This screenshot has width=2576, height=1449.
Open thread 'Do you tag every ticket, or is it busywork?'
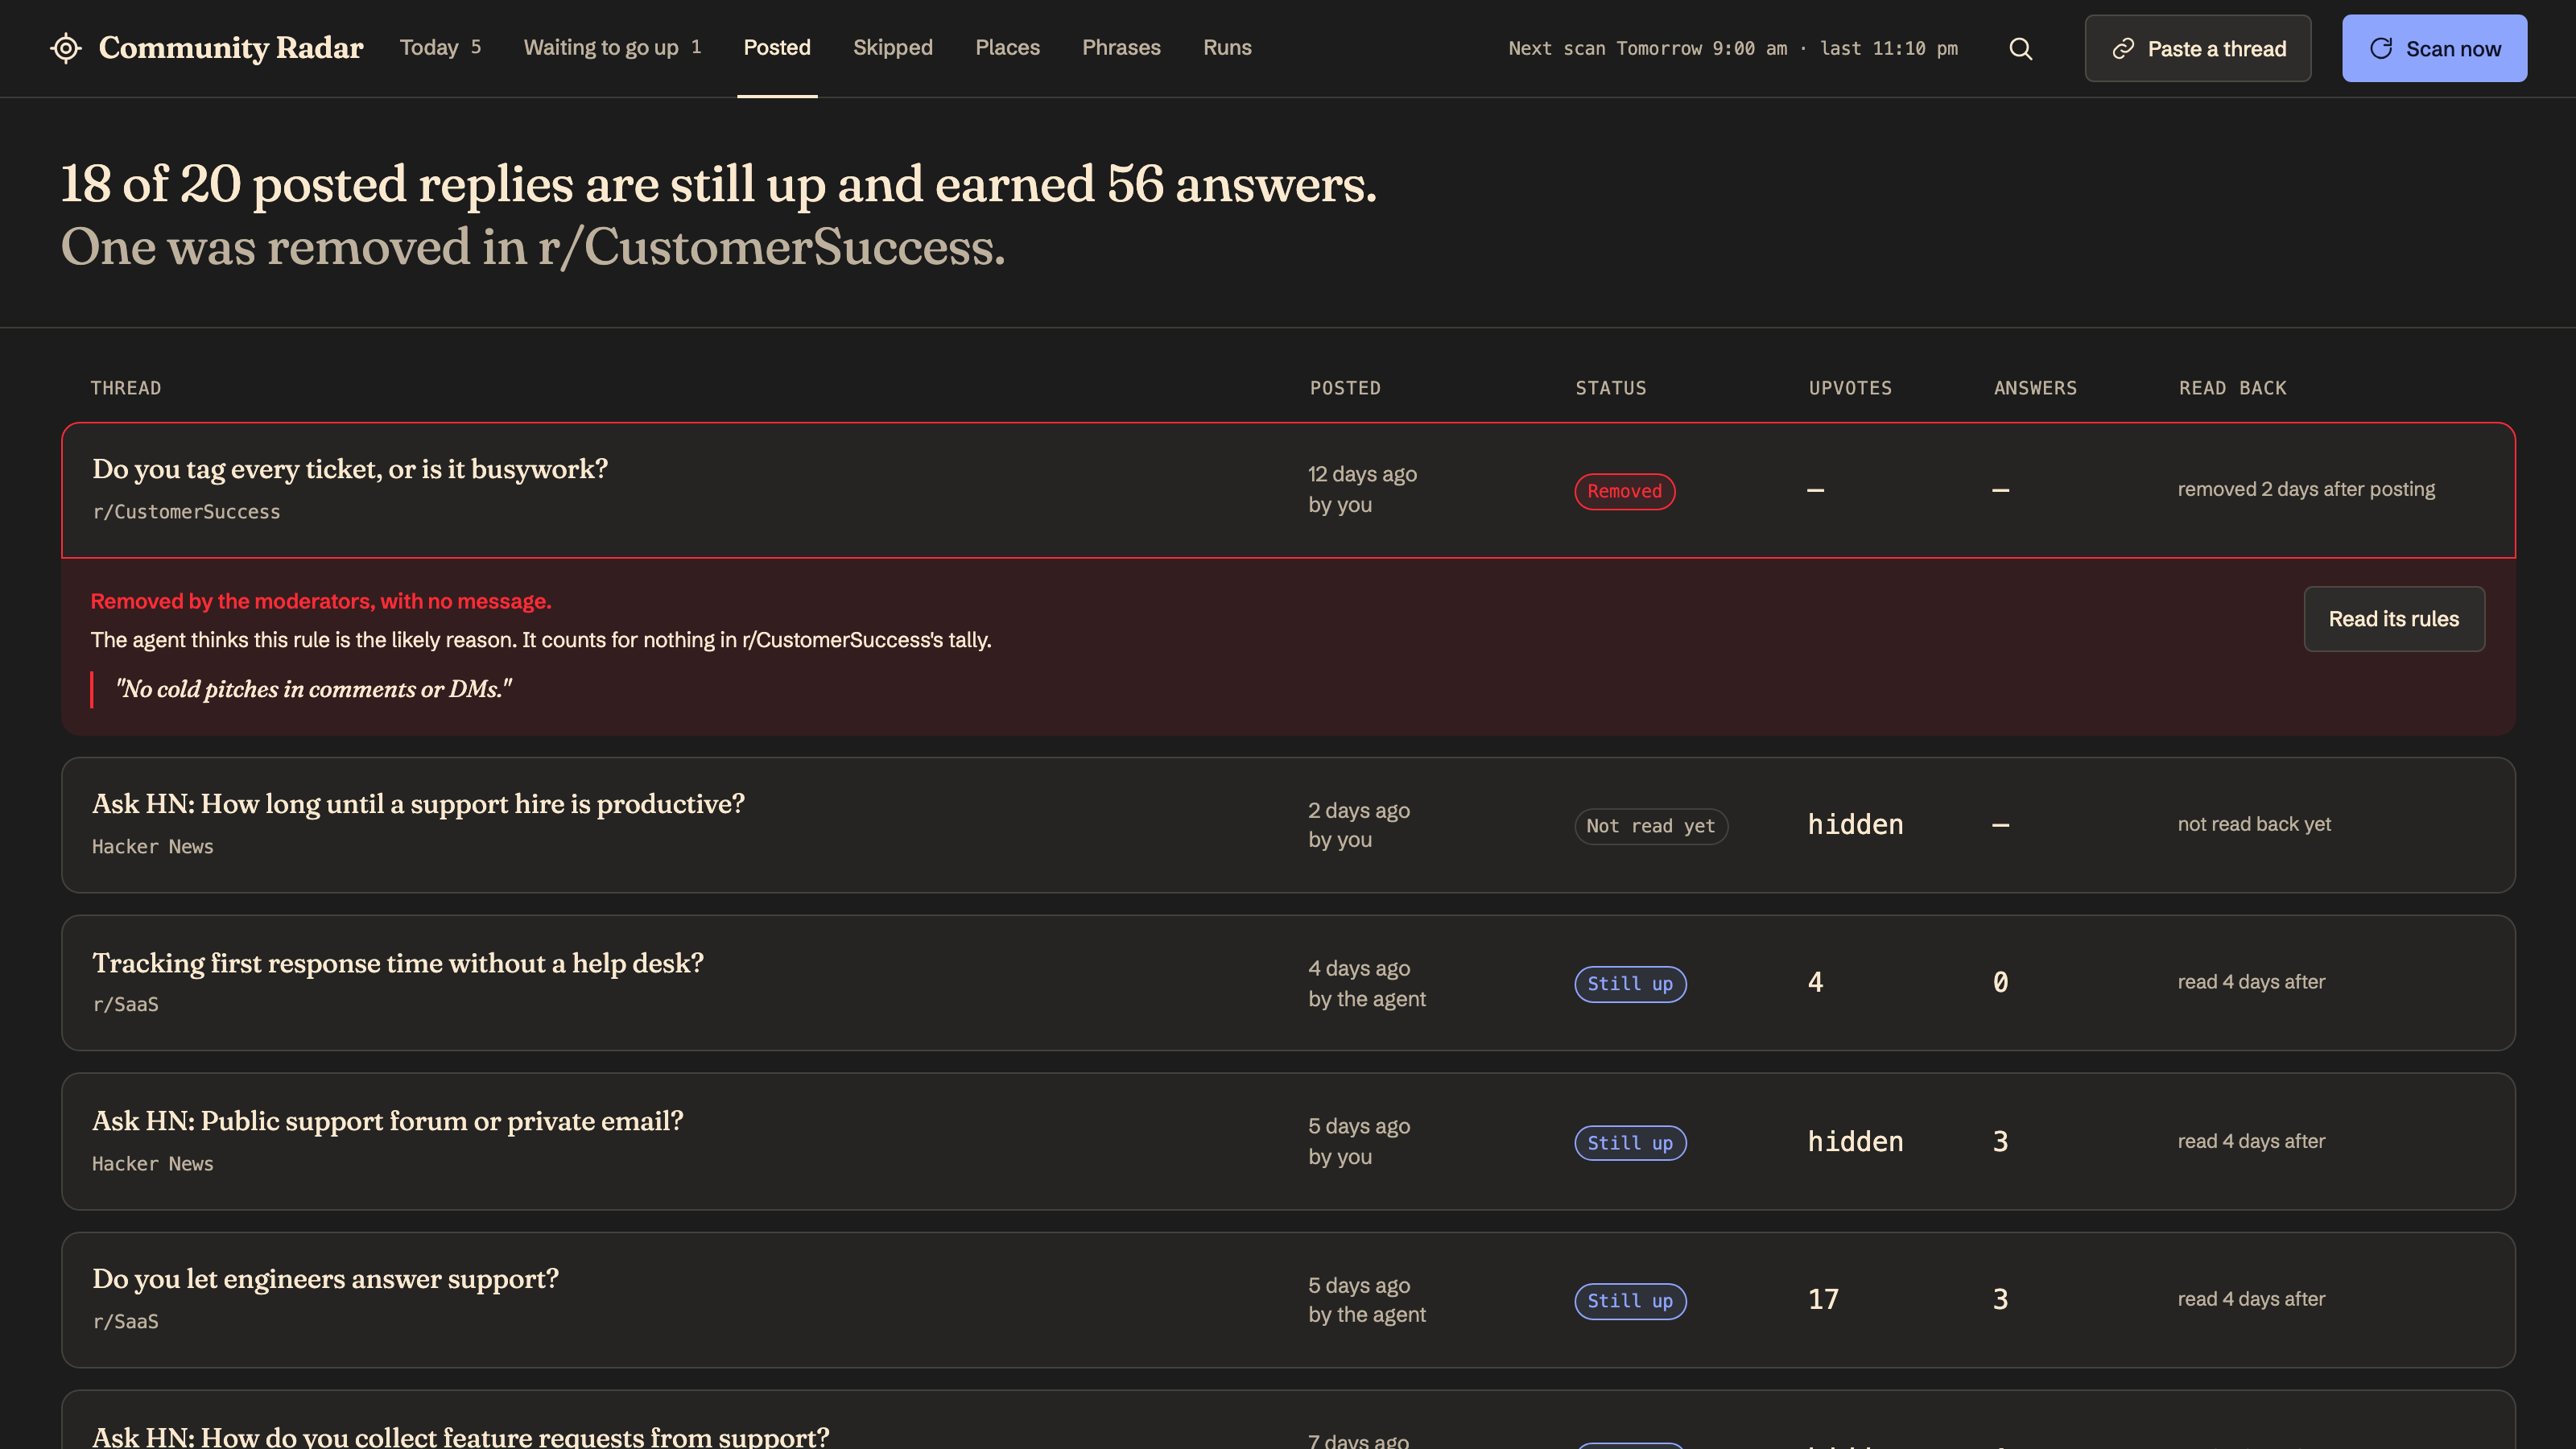350,469
